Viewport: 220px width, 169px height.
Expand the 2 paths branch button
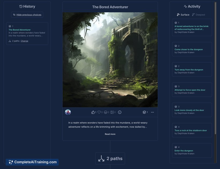click(110, 159)
